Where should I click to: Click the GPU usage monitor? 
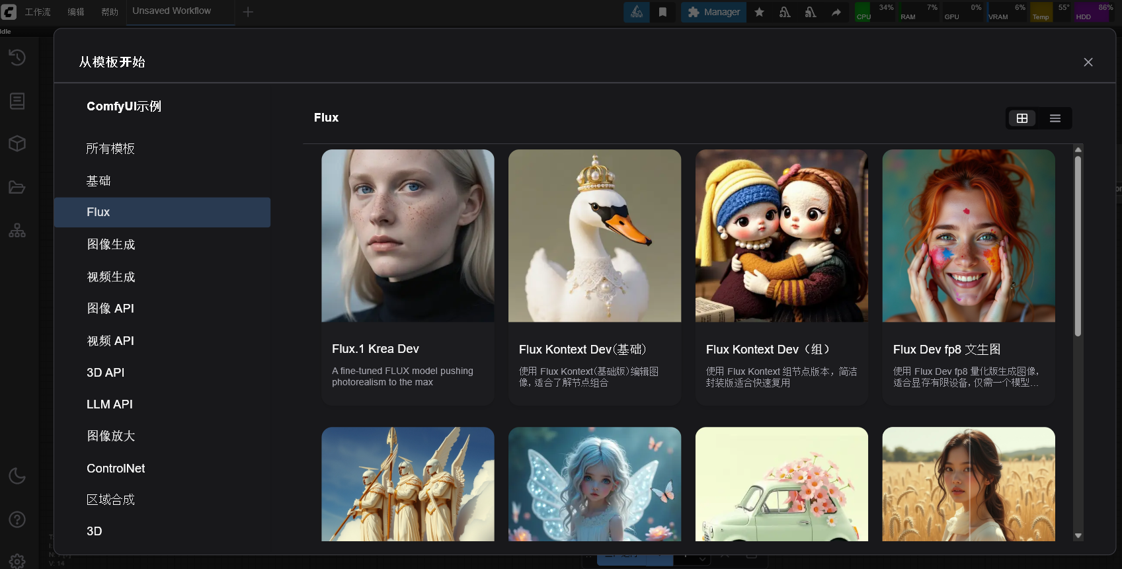963,12
